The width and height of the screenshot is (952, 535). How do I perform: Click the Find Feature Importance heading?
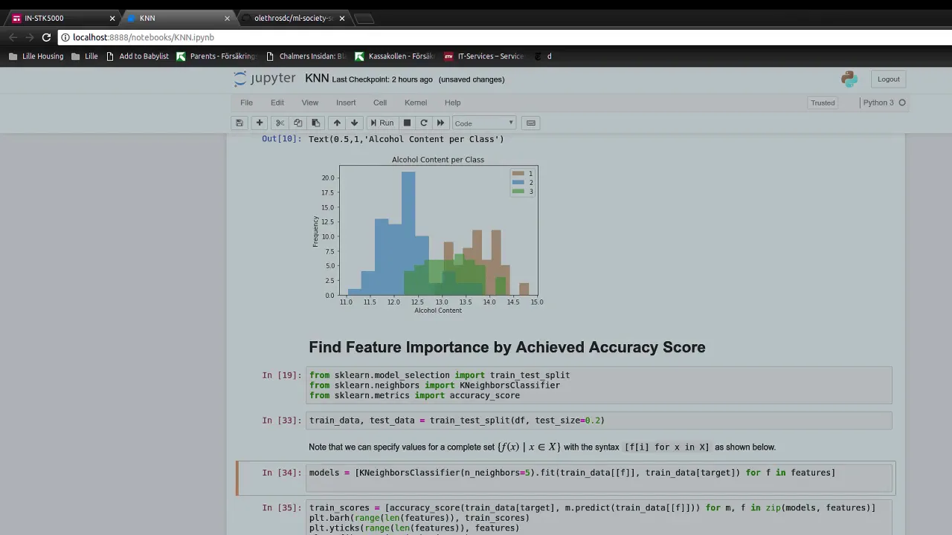pyautogui.click(x=507, y=347)
